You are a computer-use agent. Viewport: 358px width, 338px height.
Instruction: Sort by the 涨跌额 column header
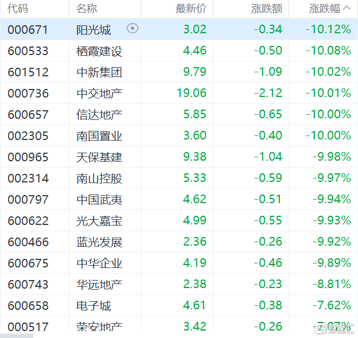[x=267, y=9]
